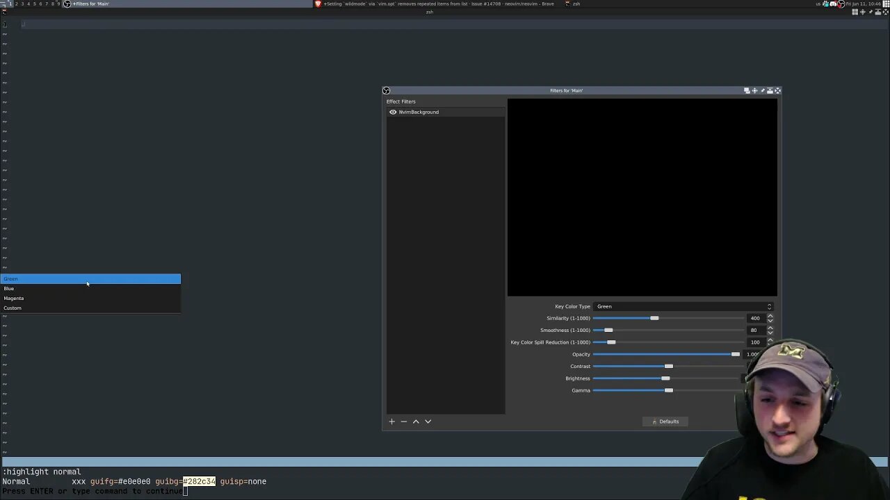The width and height of the screenshot is (890, 500).
Task: Decrease Similarity with the down stepper arrow
Action: click(x=770, y=321)
